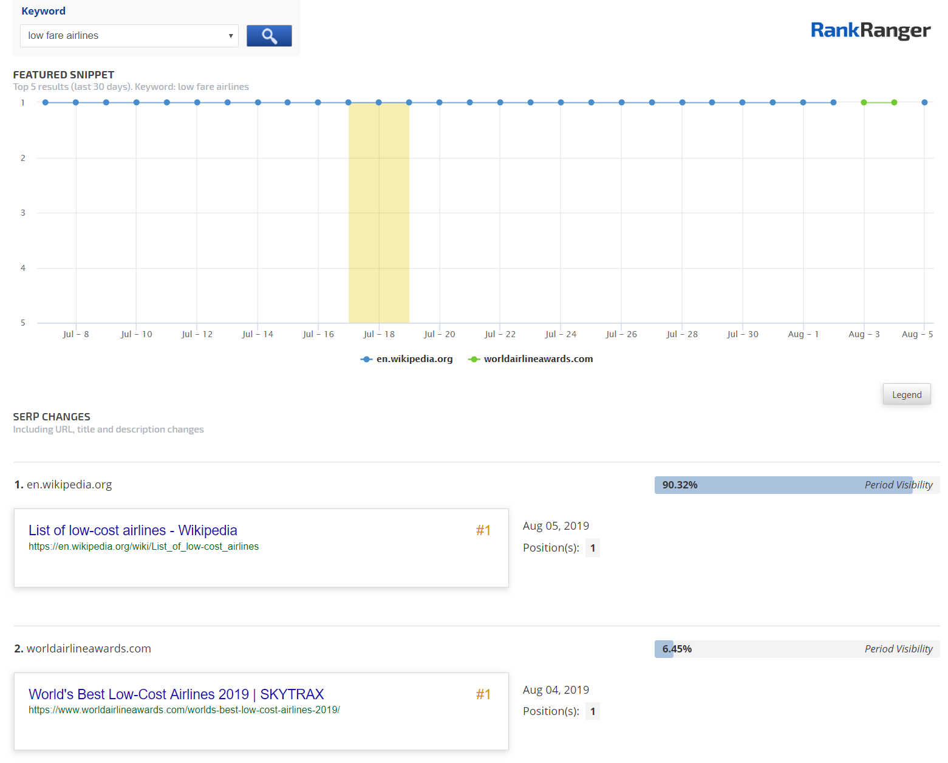Click the #1 rank badge for Wikipedia result
This screenshot has height=763, width=948.
[483, 530]
